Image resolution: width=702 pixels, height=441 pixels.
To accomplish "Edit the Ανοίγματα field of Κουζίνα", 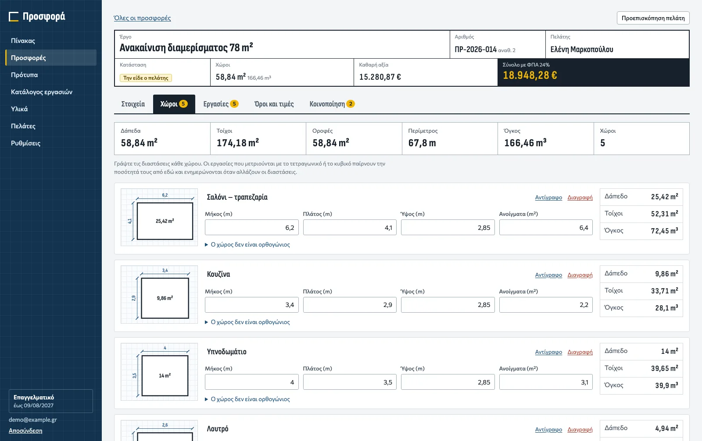I will pyautogui.click(x=546, y=305).
